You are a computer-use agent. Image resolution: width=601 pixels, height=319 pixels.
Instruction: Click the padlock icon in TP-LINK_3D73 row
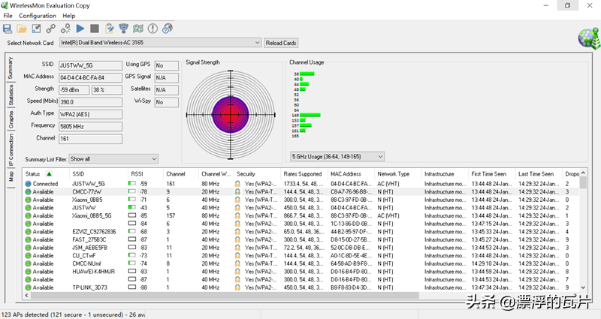coord(237,287)
